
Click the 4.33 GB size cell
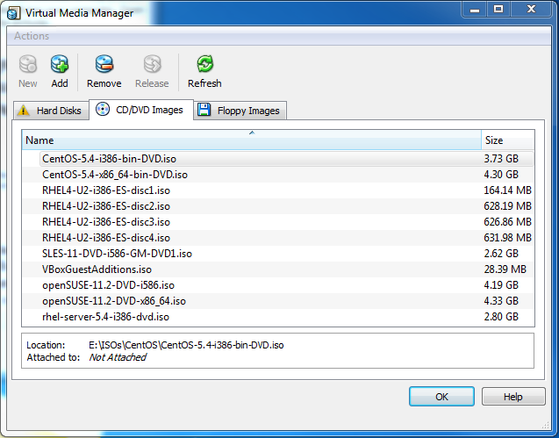pos(501,301)
